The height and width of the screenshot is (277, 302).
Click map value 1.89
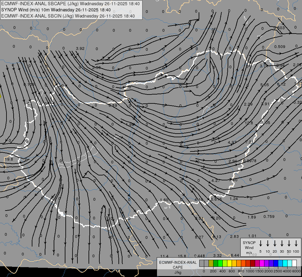[252, 217]
